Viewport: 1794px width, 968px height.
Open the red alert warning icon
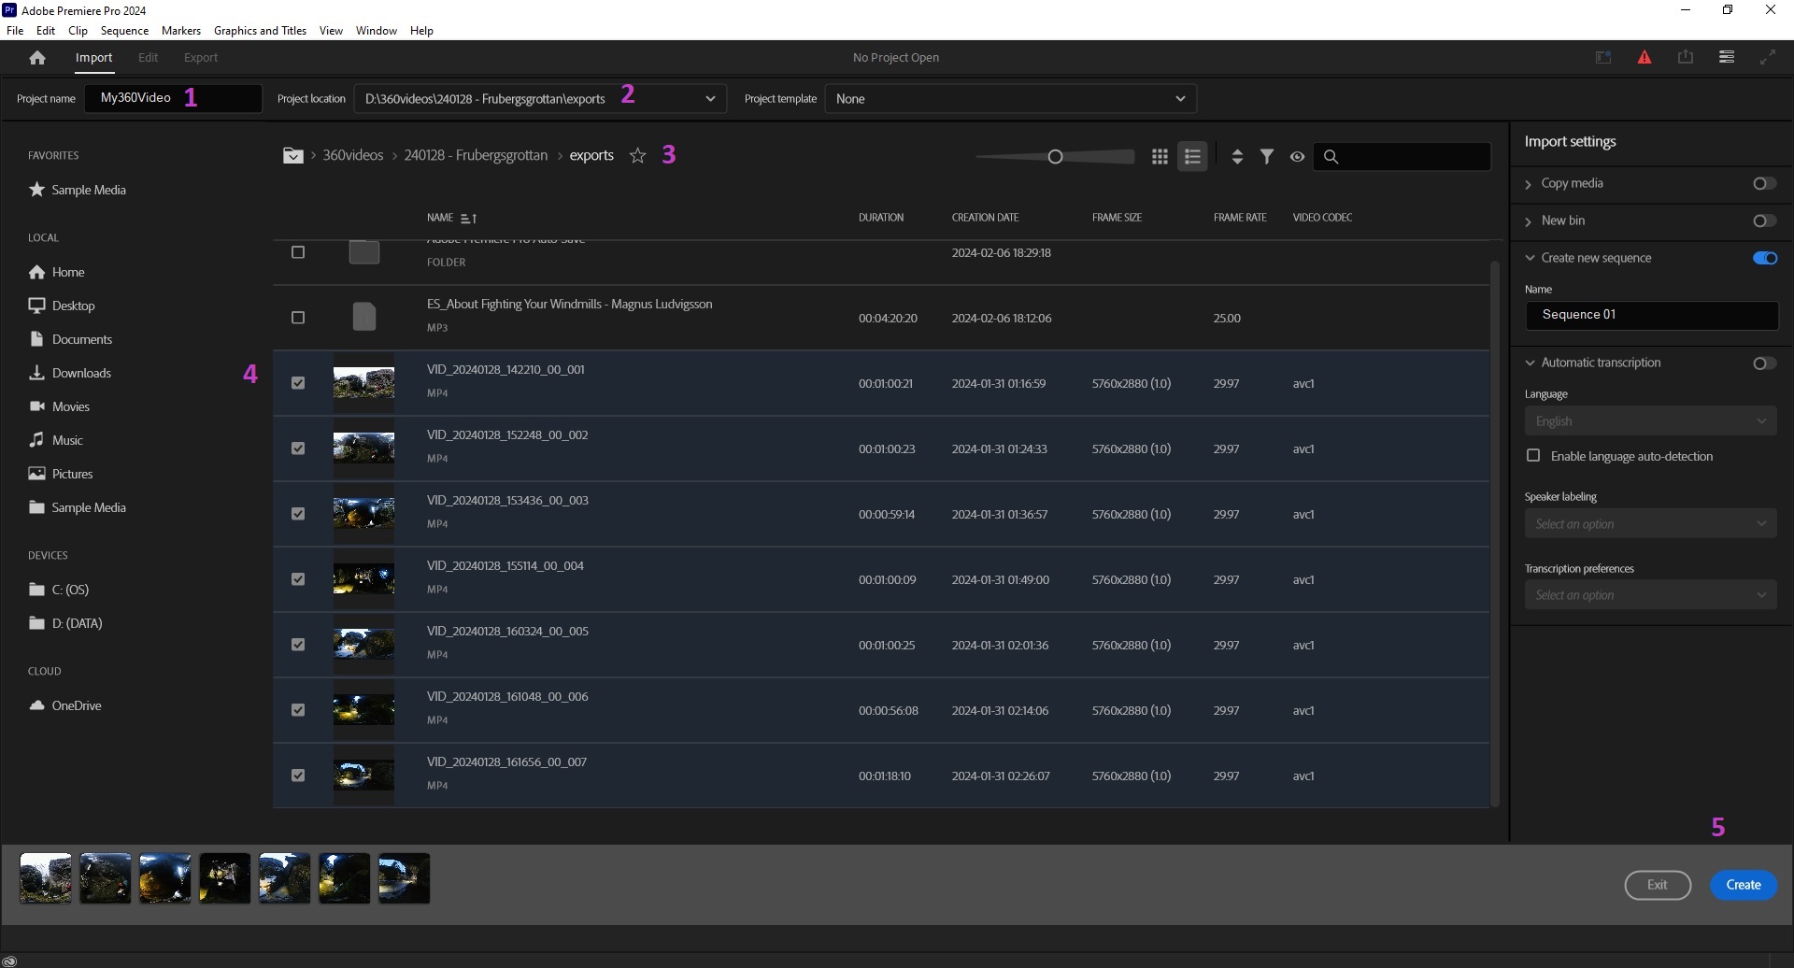[1644, 58]
